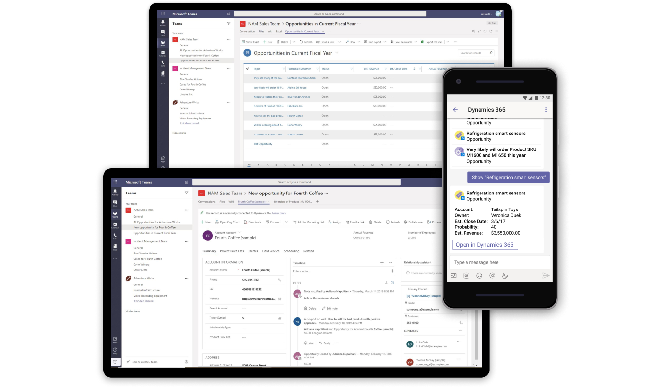
Task: Open Calls in the bottom tablet sidebar
Action: 115,236
